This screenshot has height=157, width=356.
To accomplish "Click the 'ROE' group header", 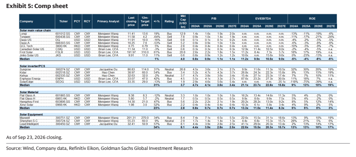I will (x=312, y=19).
